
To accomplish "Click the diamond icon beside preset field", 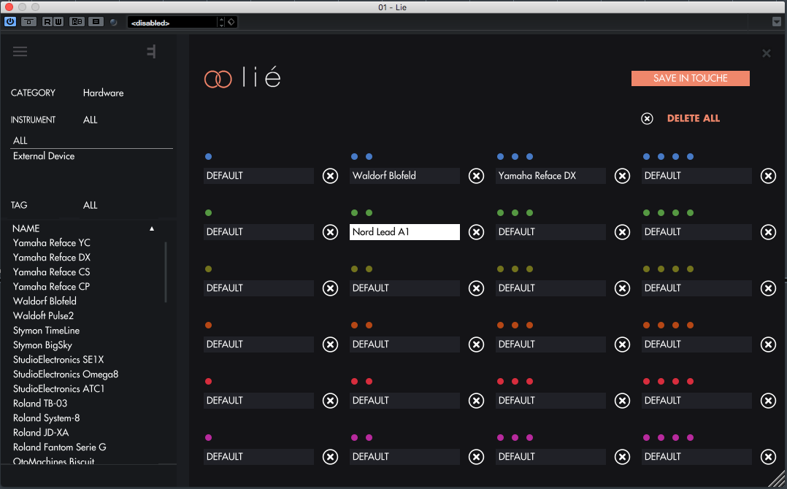I will pos(231,22).
